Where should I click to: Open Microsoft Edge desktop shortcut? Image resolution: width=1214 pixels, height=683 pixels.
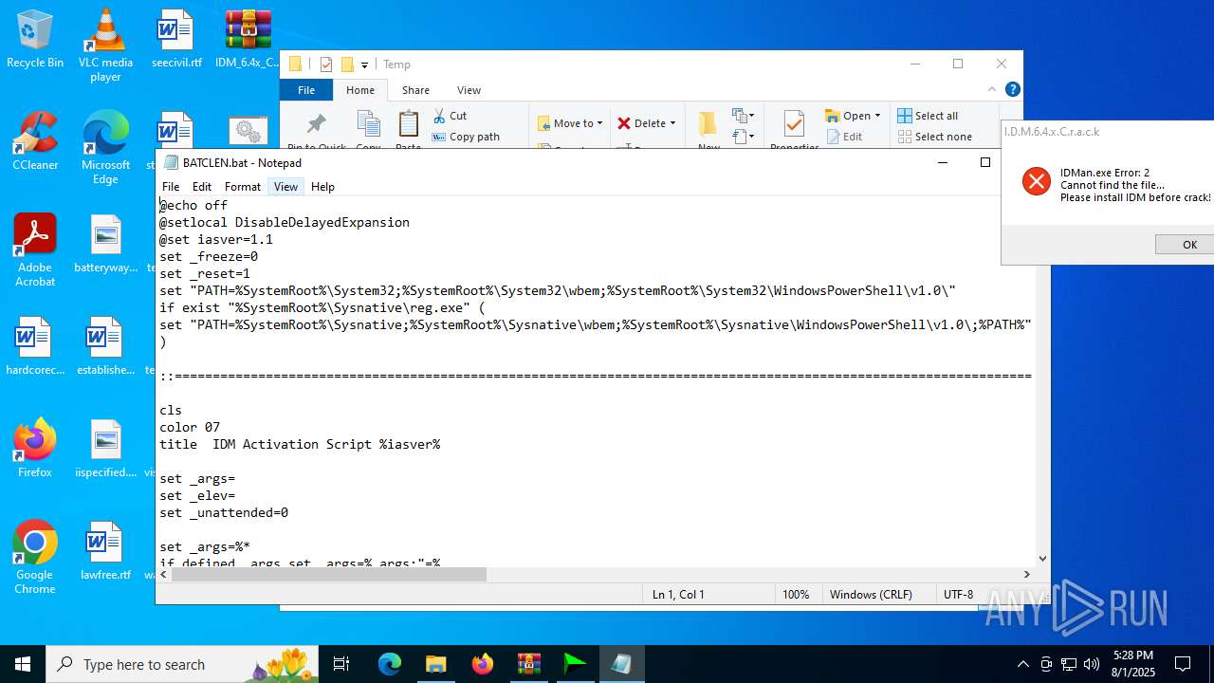pyautogui.click(x=105, y=148)
